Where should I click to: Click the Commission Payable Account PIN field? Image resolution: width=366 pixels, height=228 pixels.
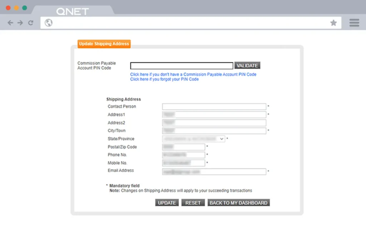(181, 66)
